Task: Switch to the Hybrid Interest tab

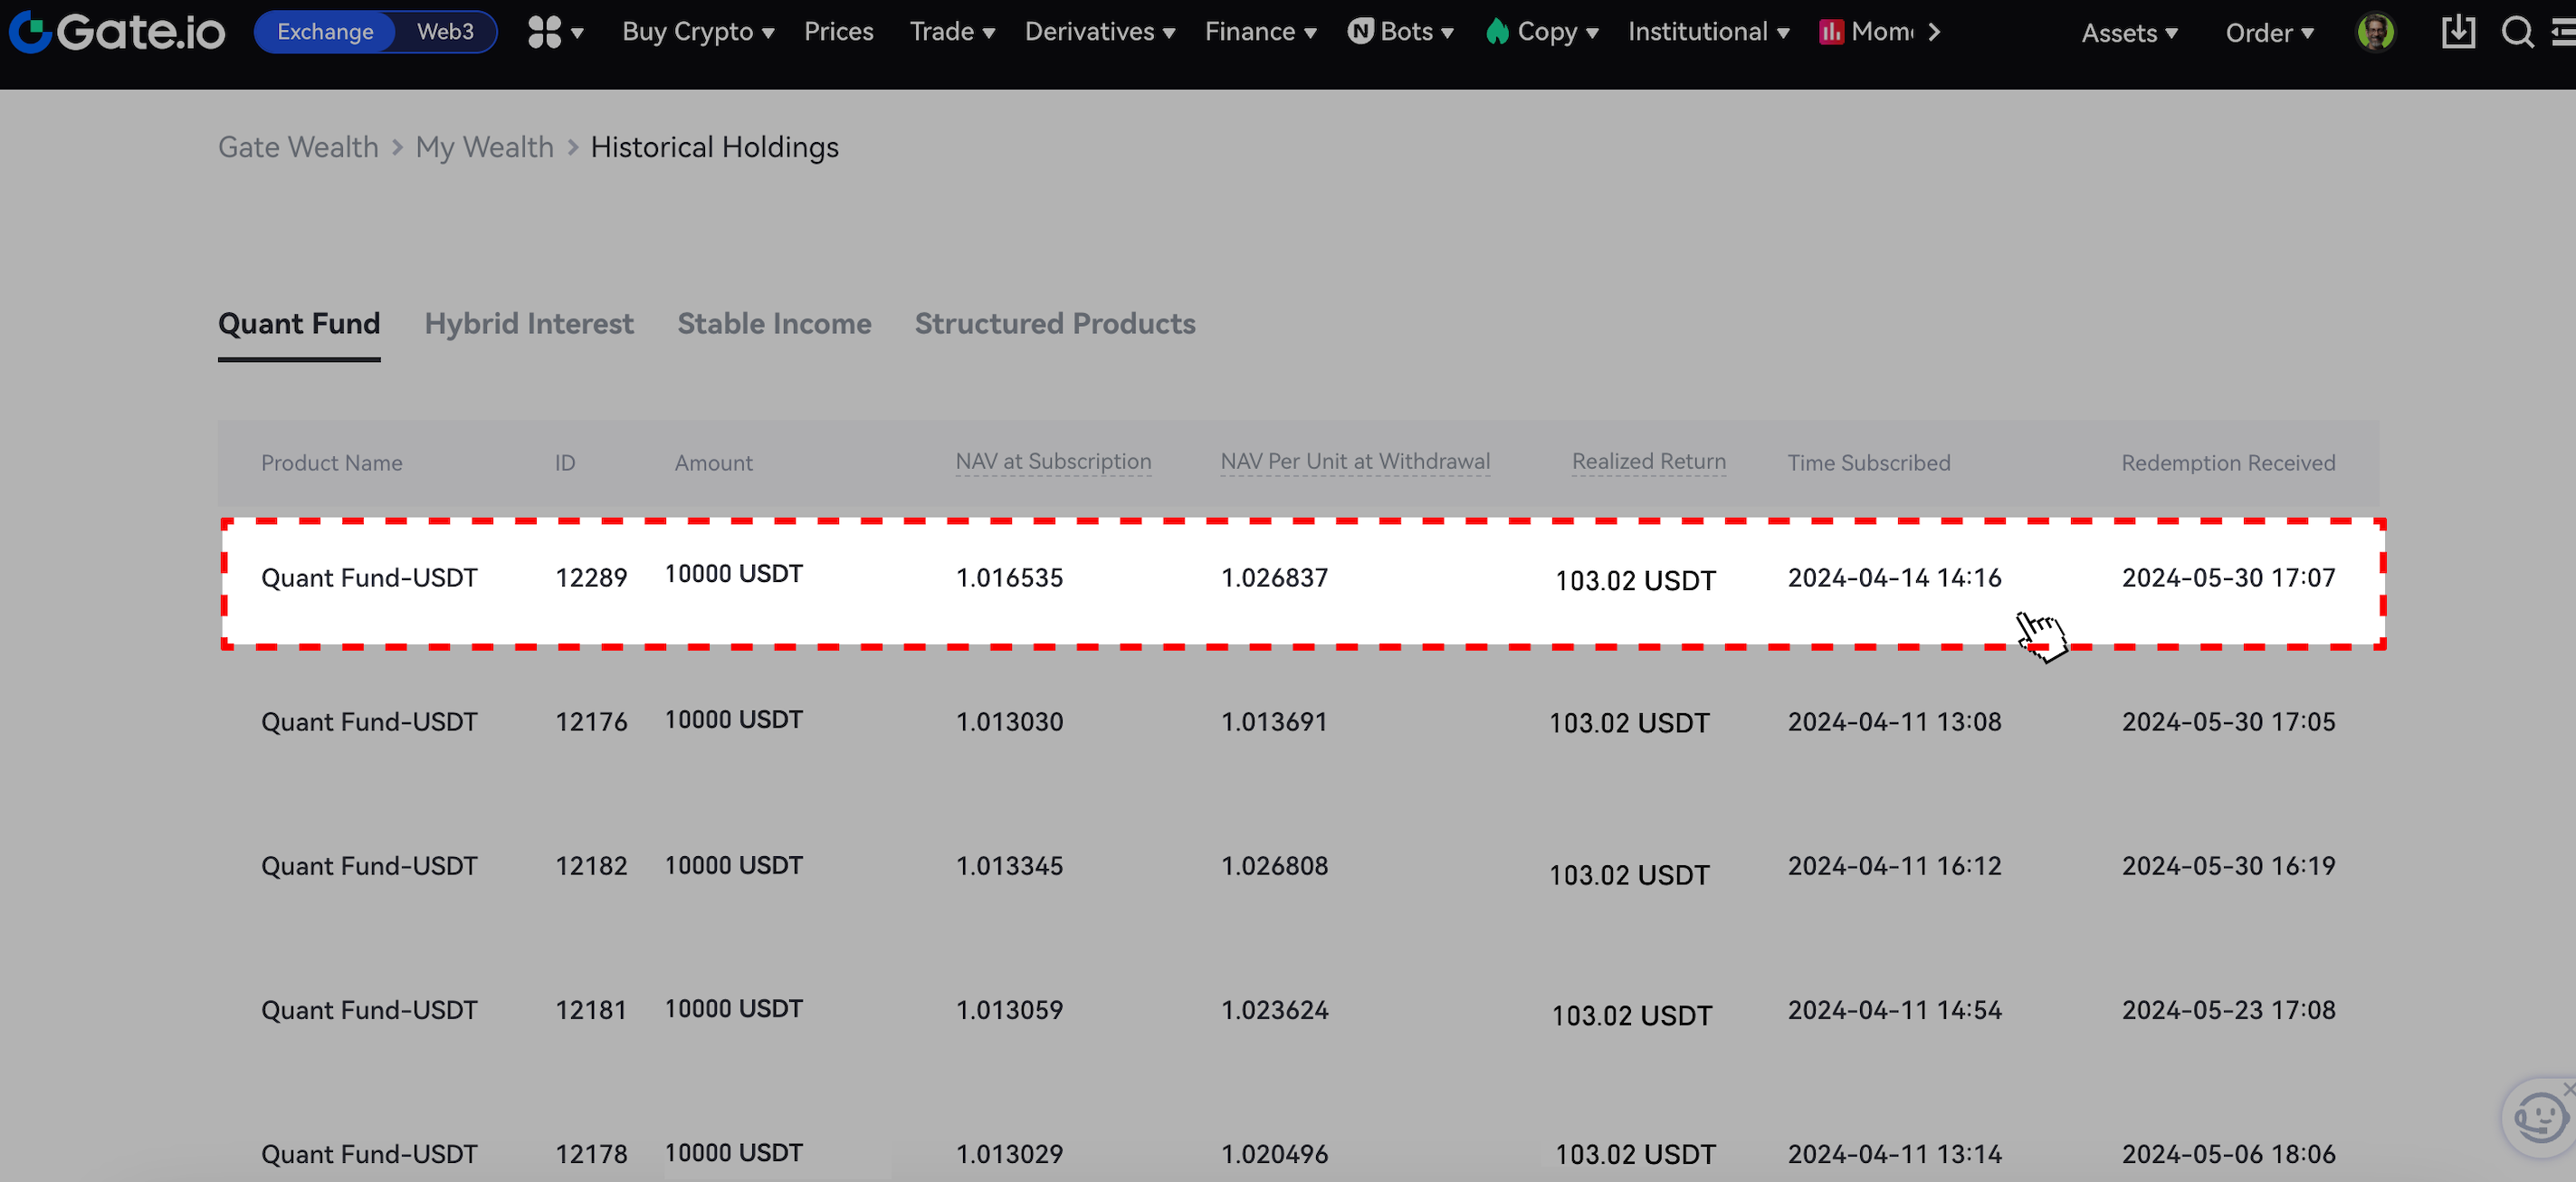Action: pos(529,324)
